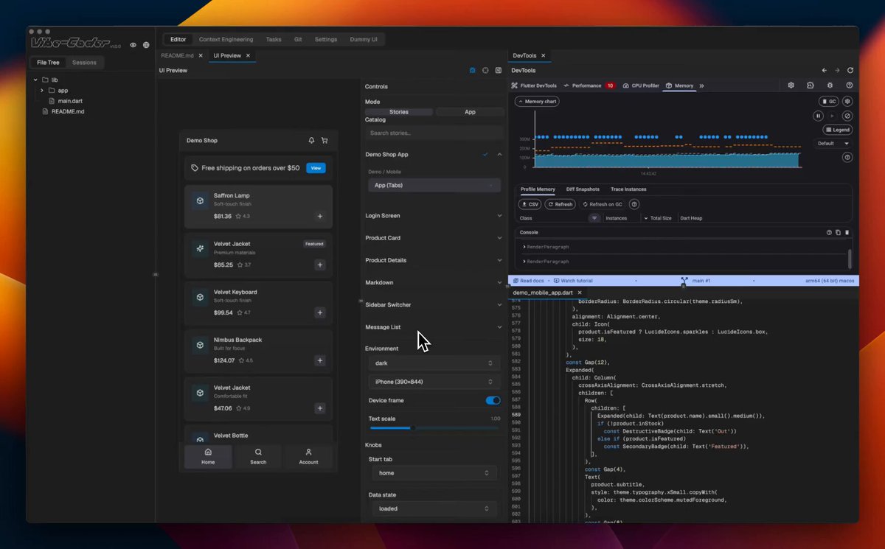885x549 pixels.
Task: Open the shopping cart in Demo Shop
Action: (x=324, y=141)
